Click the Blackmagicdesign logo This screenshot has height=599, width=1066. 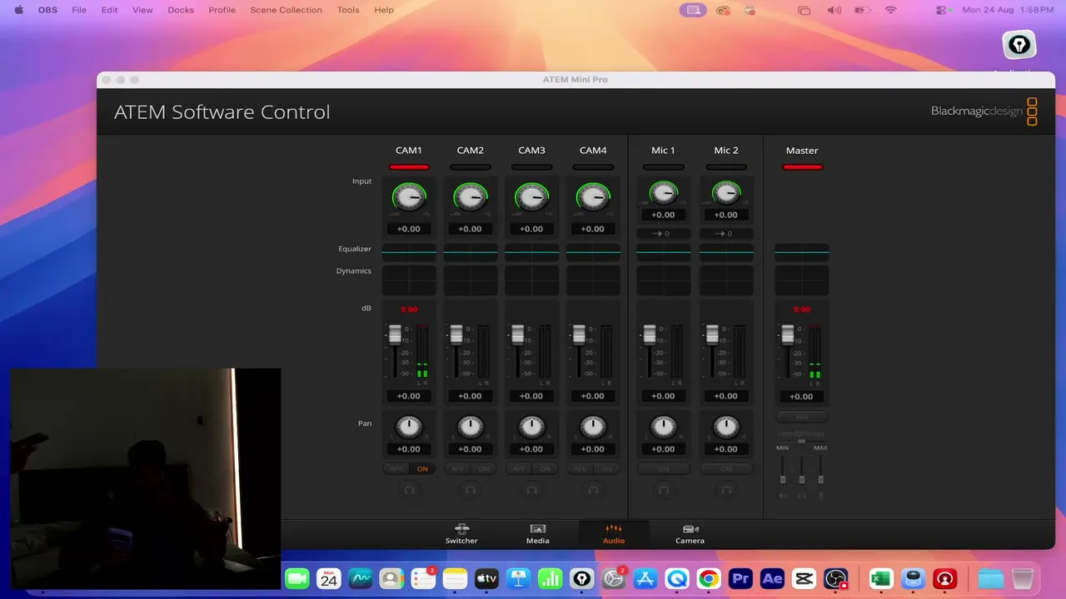click(x=984, y=111)
